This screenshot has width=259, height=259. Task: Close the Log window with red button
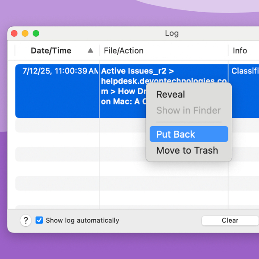tap(14, 33)
